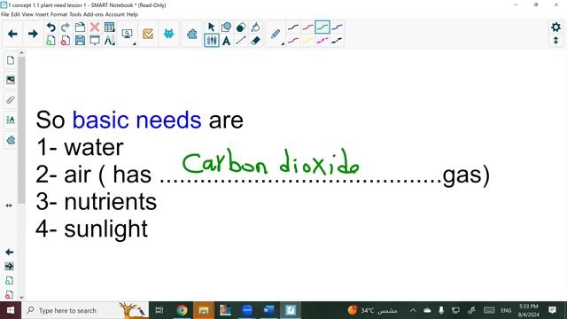Open Microsoft Word from the taskbar
Viewport: 567px width, 319px height.
[x=268, y=310]
